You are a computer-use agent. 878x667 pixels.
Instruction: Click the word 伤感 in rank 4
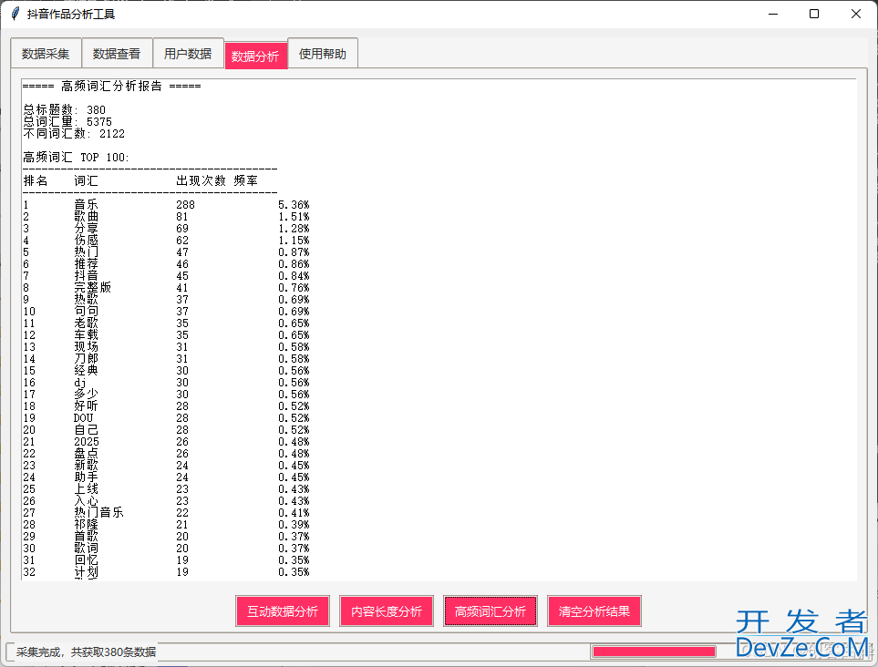[x=87, y=240]
